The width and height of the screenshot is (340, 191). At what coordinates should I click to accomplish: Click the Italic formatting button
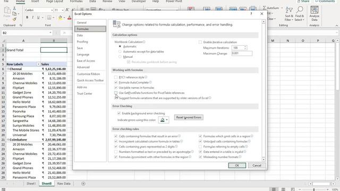[x=33, y=18]
